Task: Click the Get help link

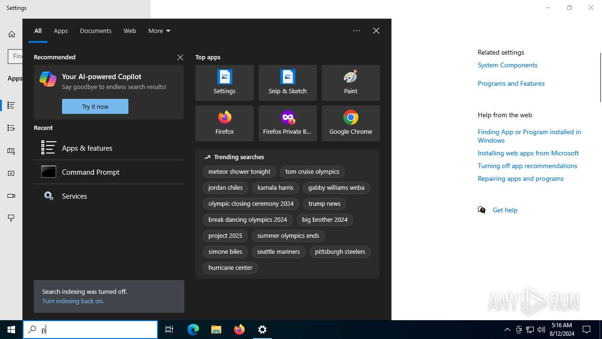Action: tap(505, 210)
